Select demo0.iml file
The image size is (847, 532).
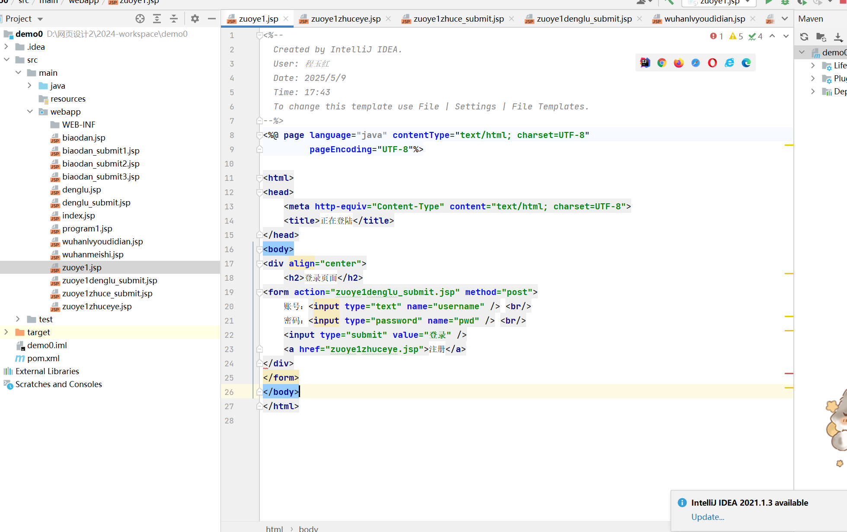47,345
